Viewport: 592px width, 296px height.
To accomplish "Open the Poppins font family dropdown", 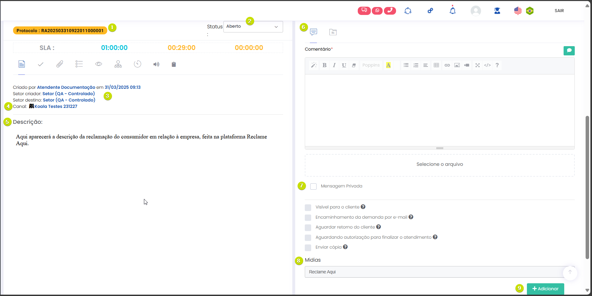I will (x=371, y=65).
